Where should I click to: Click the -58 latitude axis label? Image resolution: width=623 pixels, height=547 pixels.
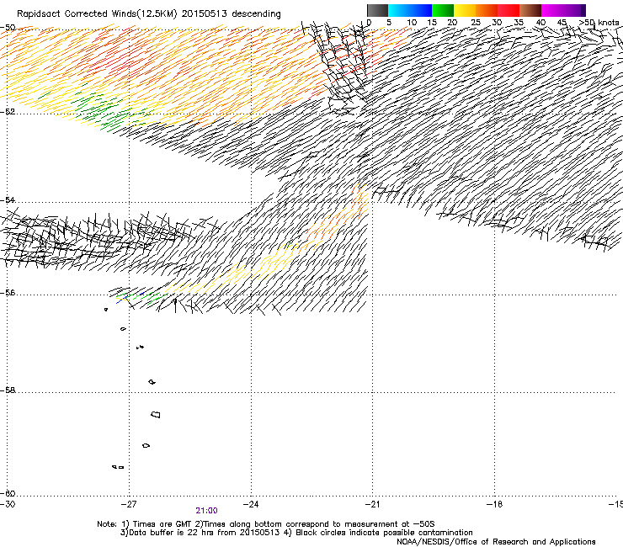tap(8, 390)
